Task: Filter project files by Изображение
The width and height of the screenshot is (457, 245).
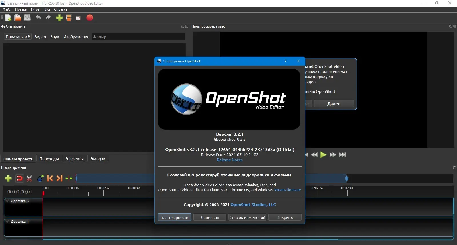Action: pyautogui.click(x=76, y=37)
